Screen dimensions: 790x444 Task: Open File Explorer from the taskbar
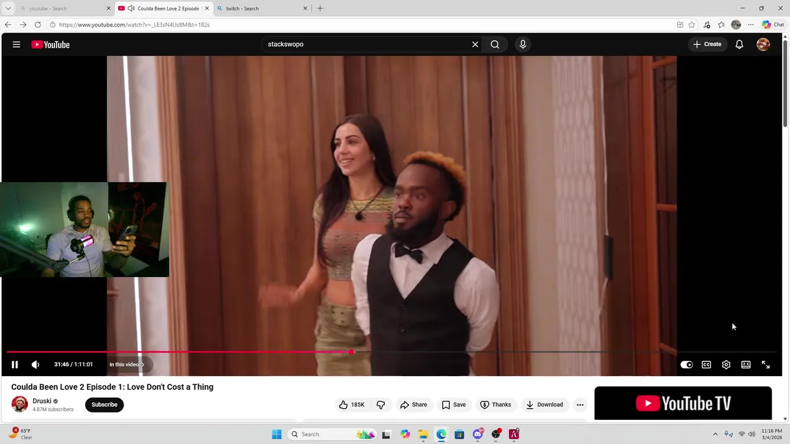pyautogui.click(x=423, y=434)
